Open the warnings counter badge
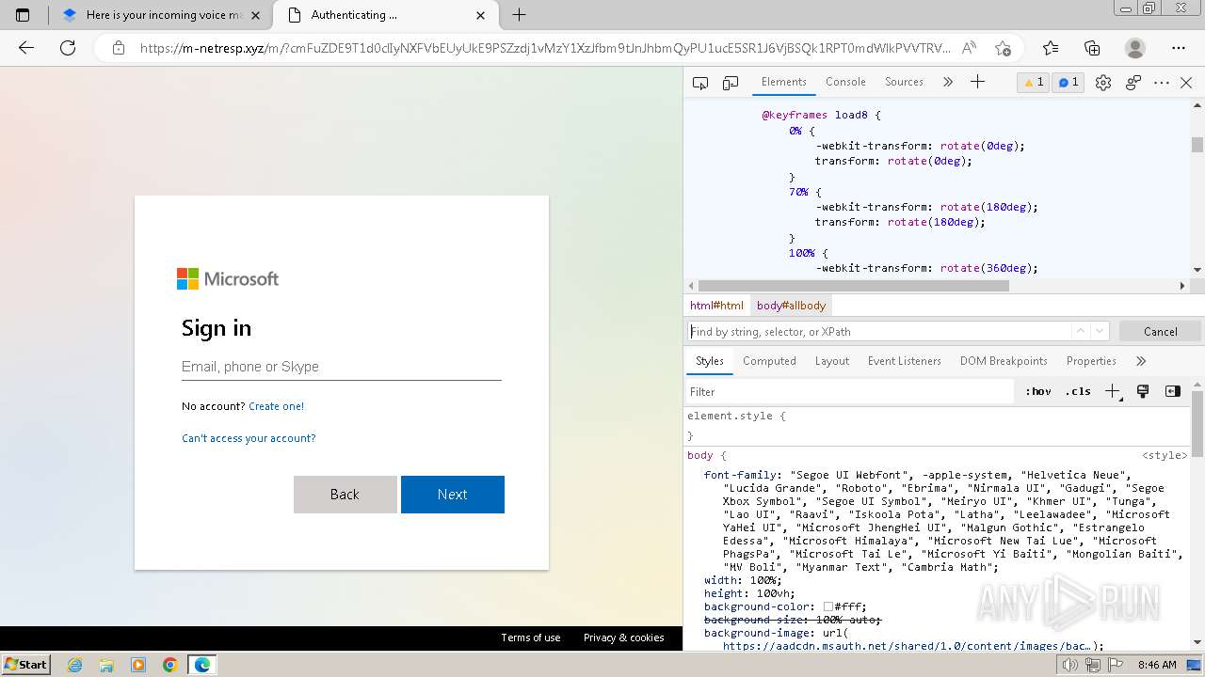This screenshot has width=1205, height=677. click(1034, 83)
